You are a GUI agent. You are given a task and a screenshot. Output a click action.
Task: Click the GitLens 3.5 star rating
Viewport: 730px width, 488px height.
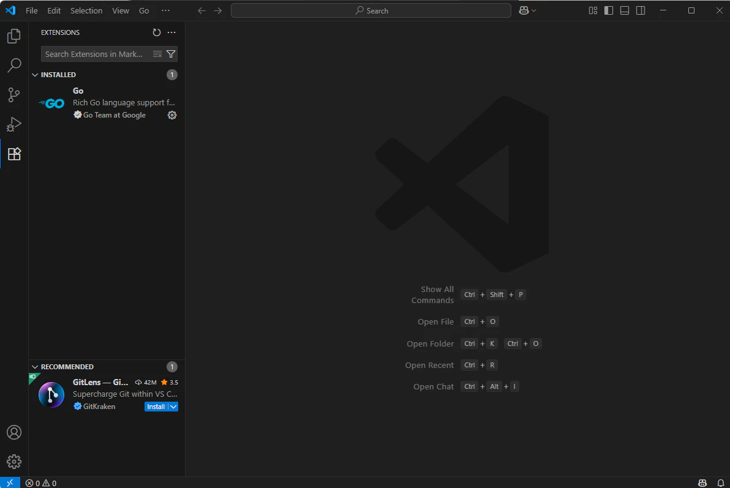pyautogui.click(x=170, y=382)
